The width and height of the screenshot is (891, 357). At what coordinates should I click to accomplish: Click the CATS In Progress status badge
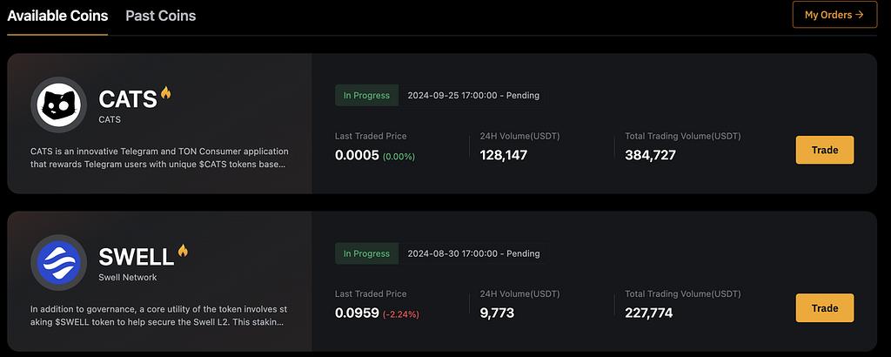pos(366,96)
